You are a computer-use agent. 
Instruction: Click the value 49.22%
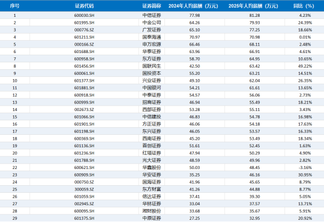coord(305,66)
